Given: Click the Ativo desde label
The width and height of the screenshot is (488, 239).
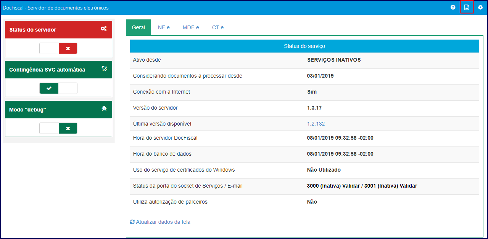Looking at the screenshot, I should 147,60.
